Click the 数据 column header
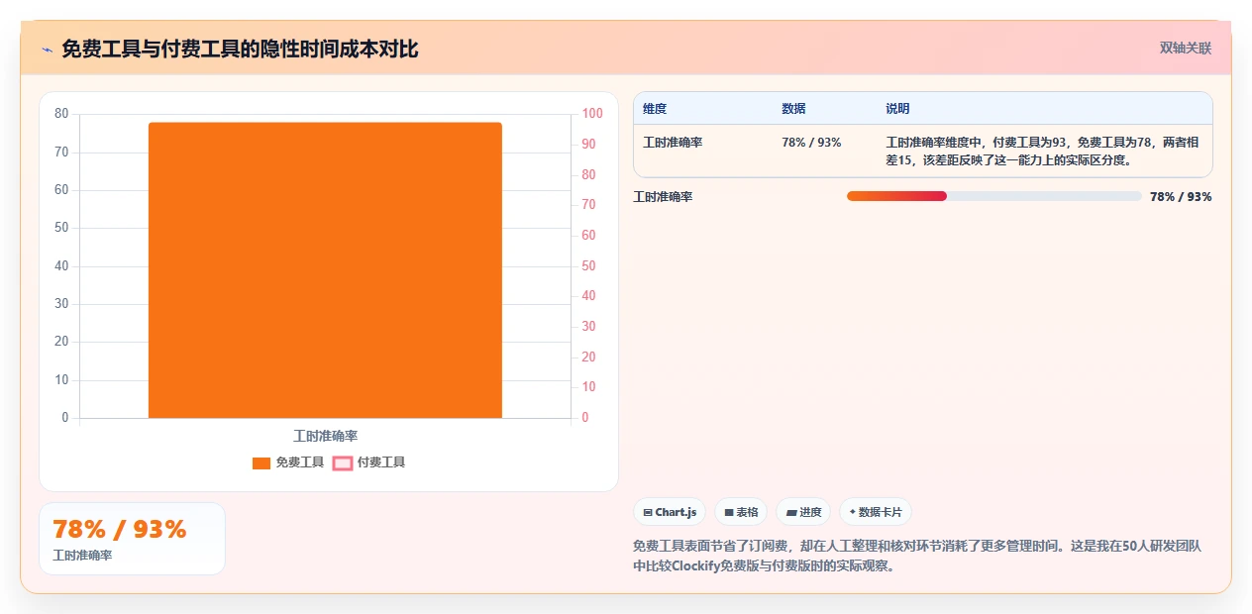1252x614 pixels. (x=793, y=109)
